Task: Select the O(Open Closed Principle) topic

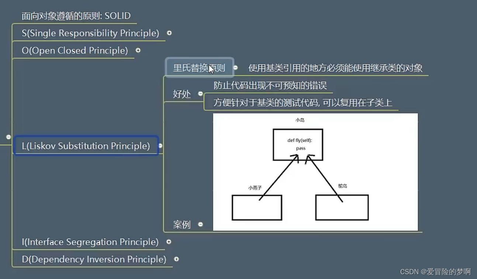Action: [75, 50]
